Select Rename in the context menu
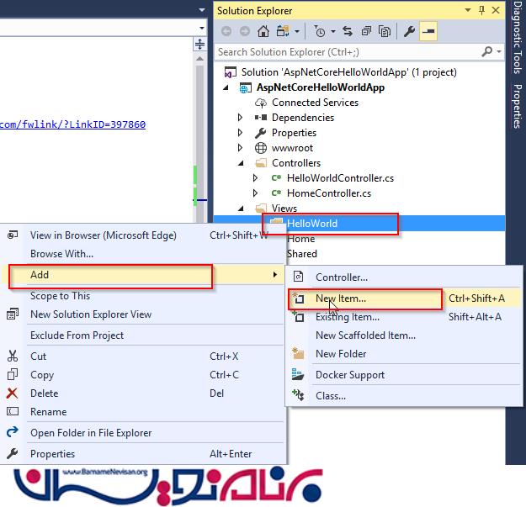Screen dimensions: 526x507 tap(48, 412)
